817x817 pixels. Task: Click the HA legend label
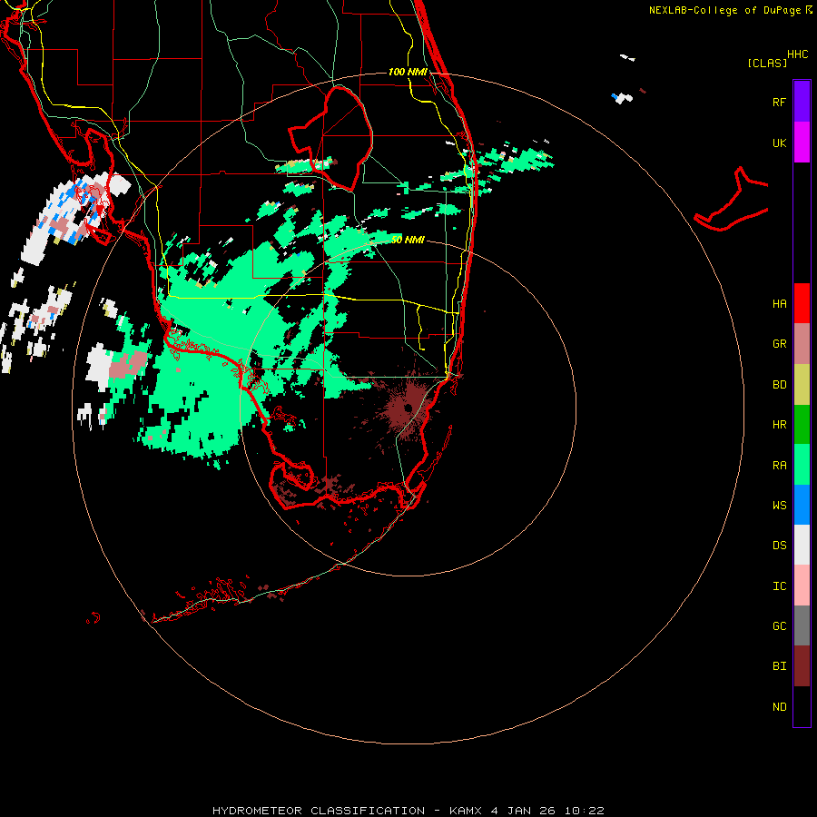[779, 304]
